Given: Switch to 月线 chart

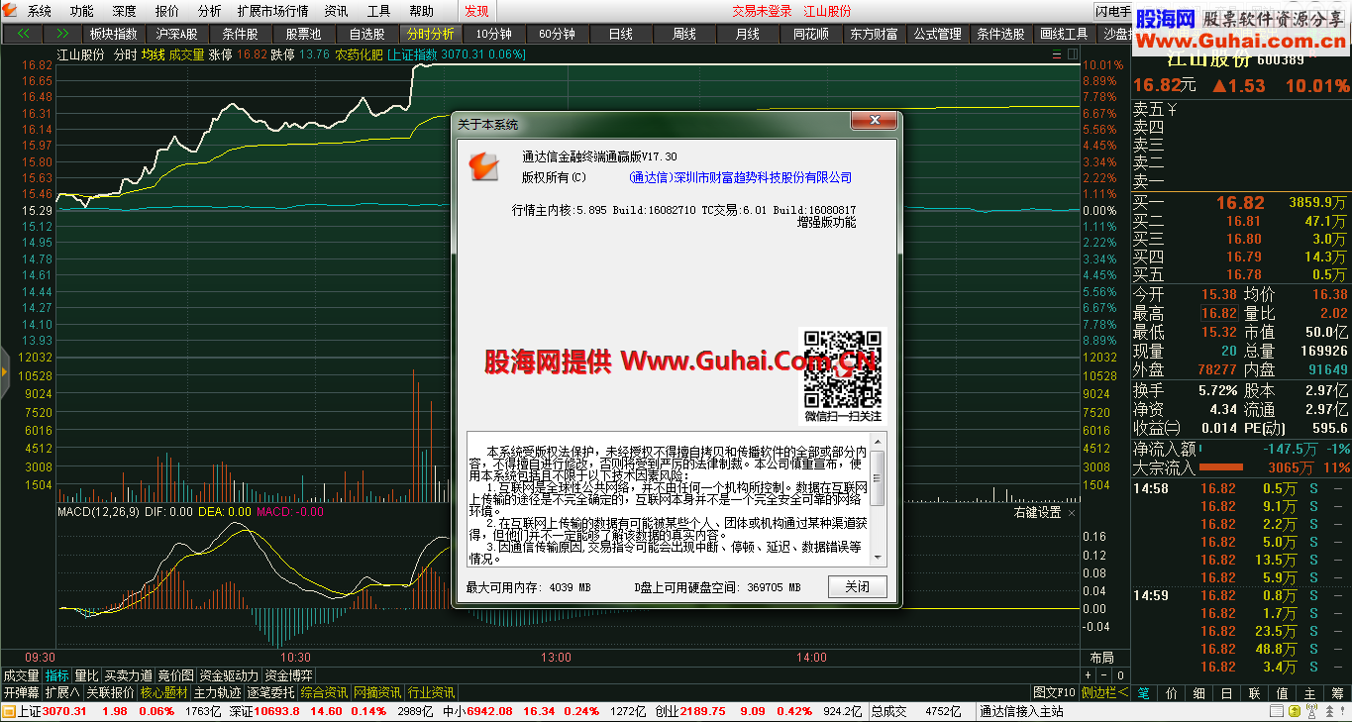Looking at the screenshot, I should point(747,34).
